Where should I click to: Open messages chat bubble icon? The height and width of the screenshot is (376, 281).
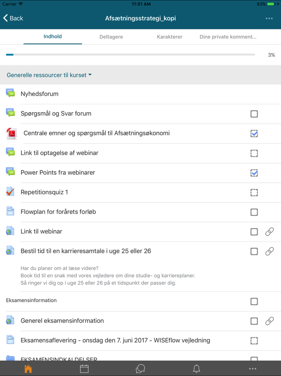[x=140, y=368]
